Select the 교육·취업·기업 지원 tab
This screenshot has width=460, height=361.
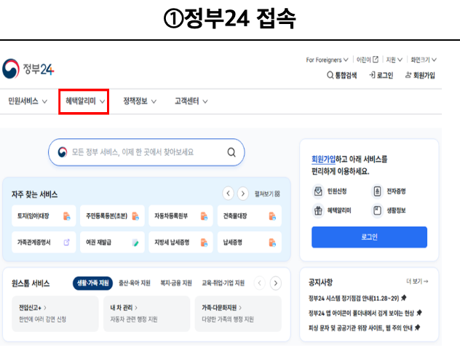pos(223,283)
